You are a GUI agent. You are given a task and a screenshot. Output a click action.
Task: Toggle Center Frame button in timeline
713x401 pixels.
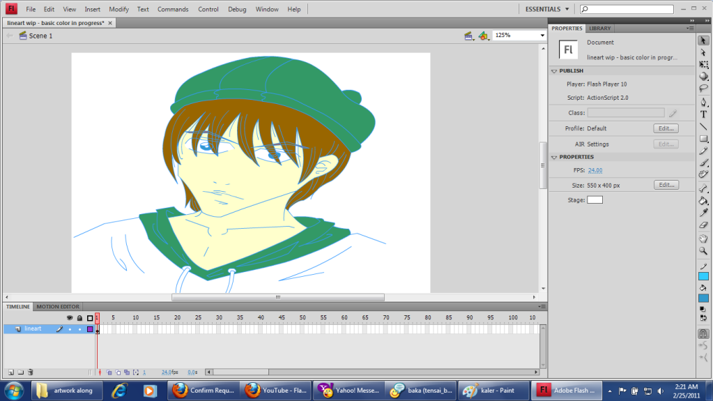[100, 372]
